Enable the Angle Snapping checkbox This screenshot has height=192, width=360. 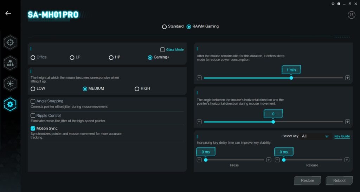coord(33,101)
